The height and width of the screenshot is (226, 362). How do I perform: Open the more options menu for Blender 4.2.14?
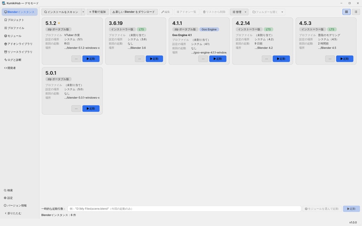coord(267,59)
